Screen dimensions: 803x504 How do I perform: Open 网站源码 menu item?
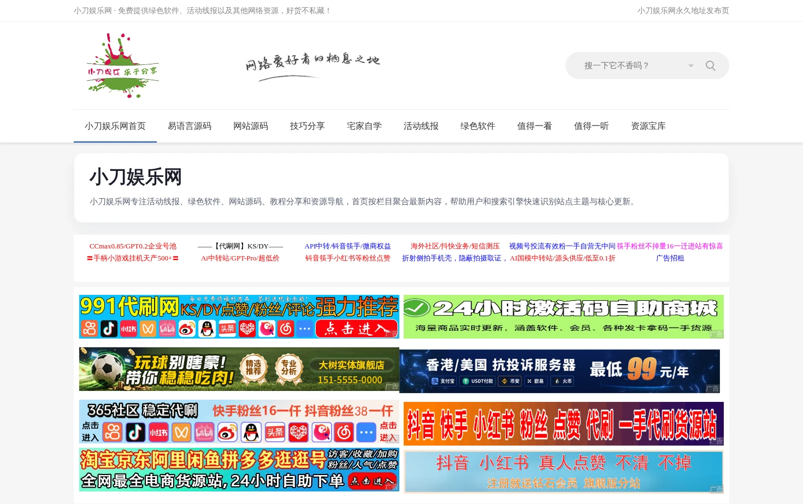point(251,126)
